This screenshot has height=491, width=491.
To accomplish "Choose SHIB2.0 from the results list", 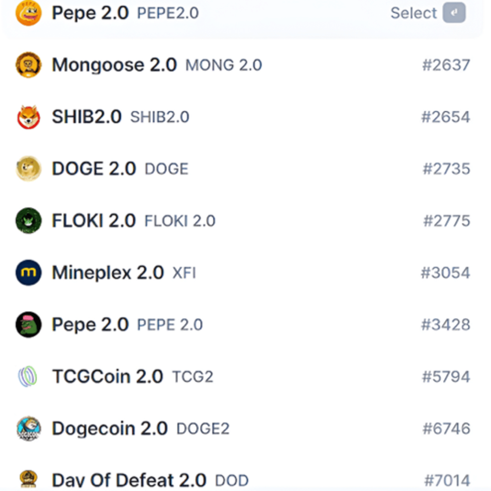I will point(87,117).
